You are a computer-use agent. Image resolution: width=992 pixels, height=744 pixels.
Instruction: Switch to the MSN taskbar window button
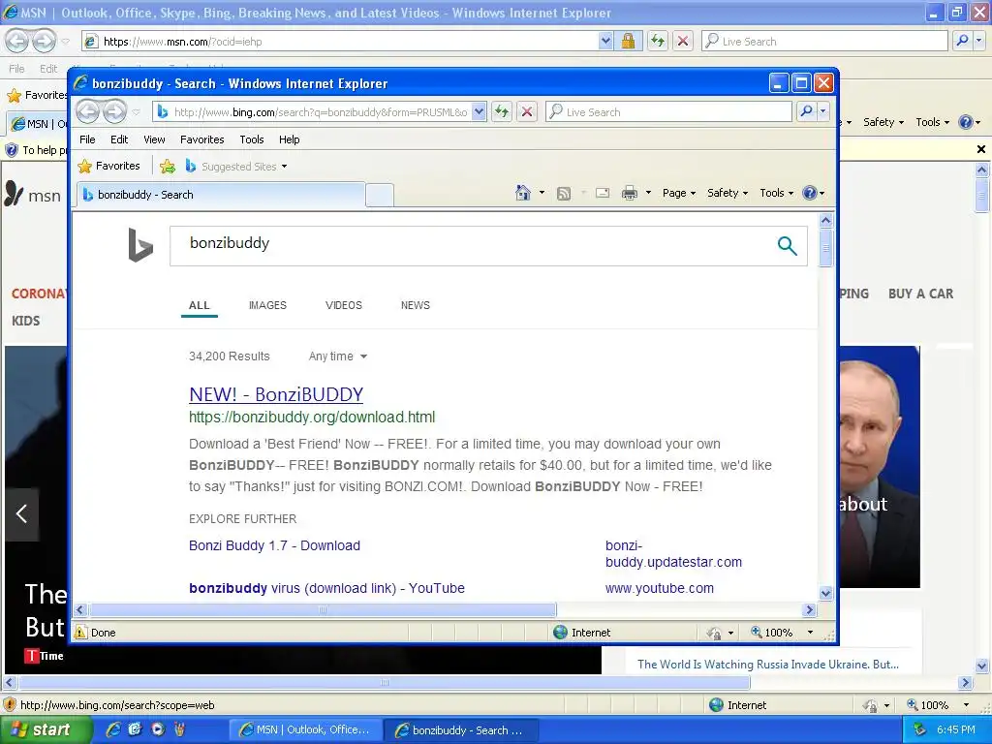305,729
